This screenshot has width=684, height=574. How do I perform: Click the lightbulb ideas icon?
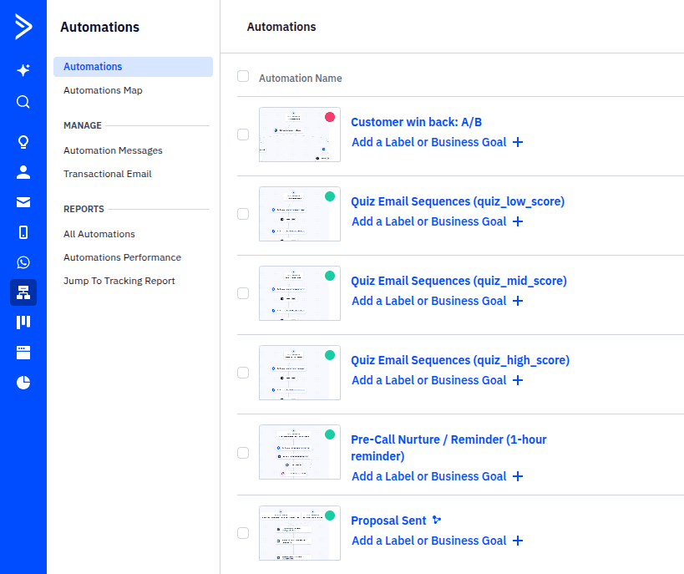(x=23, y=142)
